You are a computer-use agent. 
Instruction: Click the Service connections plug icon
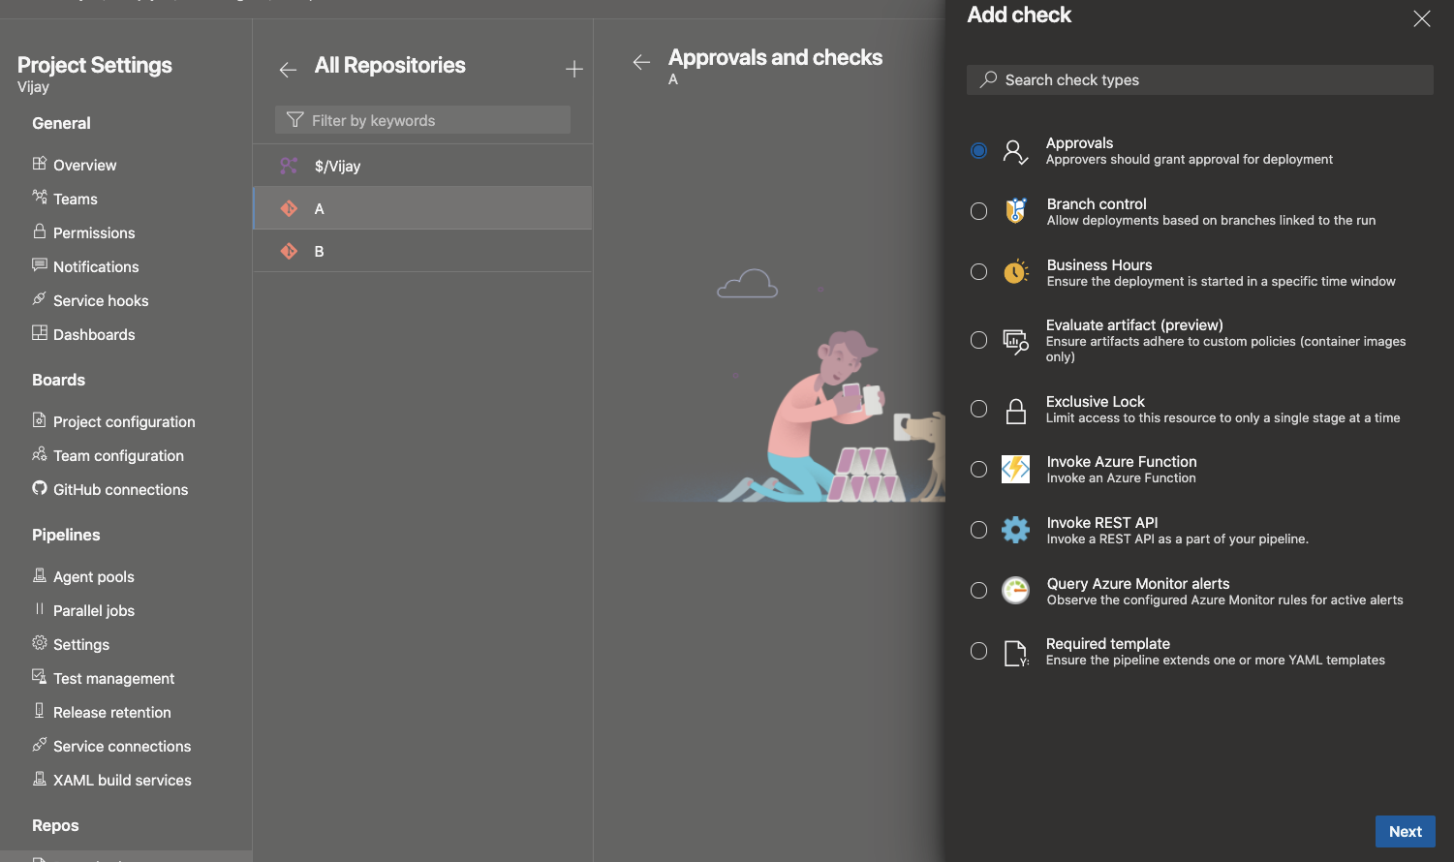(40, 744)
